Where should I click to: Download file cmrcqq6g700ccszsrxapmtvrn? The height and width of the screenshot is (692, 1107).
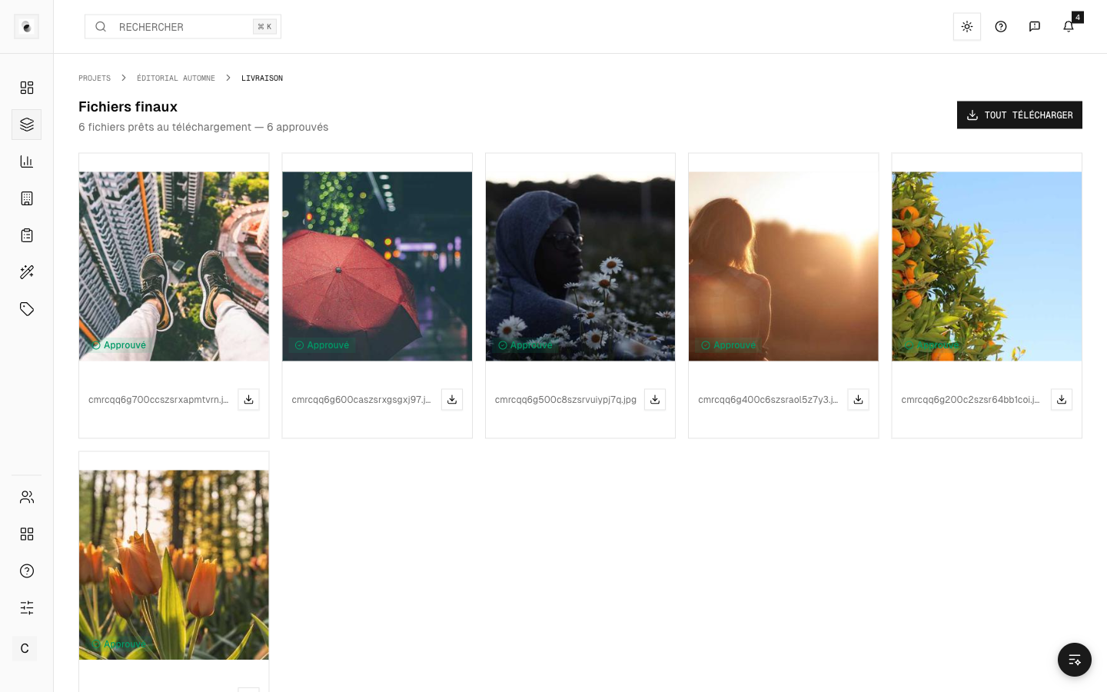point(248,400)
